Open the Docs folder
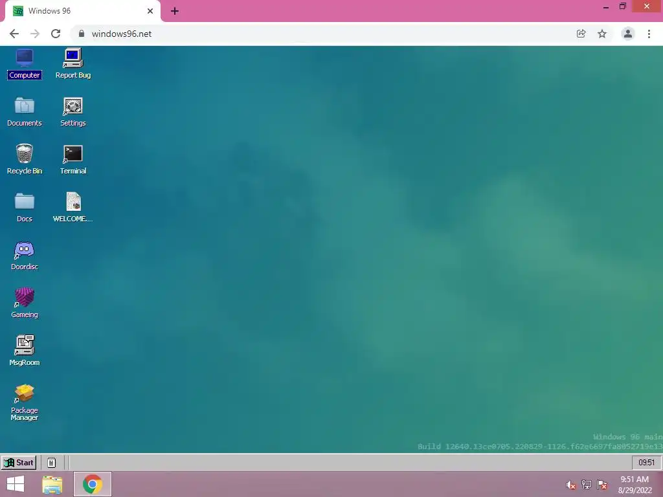 tap(25, 208)
